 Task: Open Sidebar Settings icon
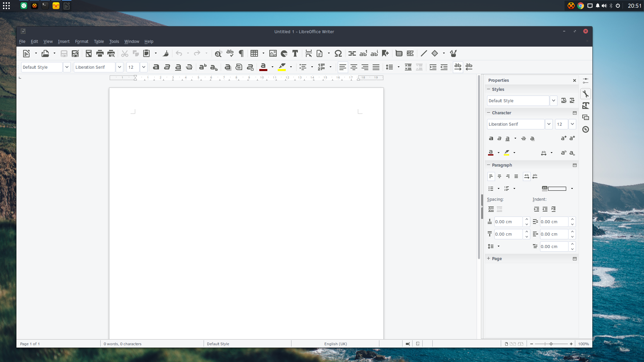586,81
